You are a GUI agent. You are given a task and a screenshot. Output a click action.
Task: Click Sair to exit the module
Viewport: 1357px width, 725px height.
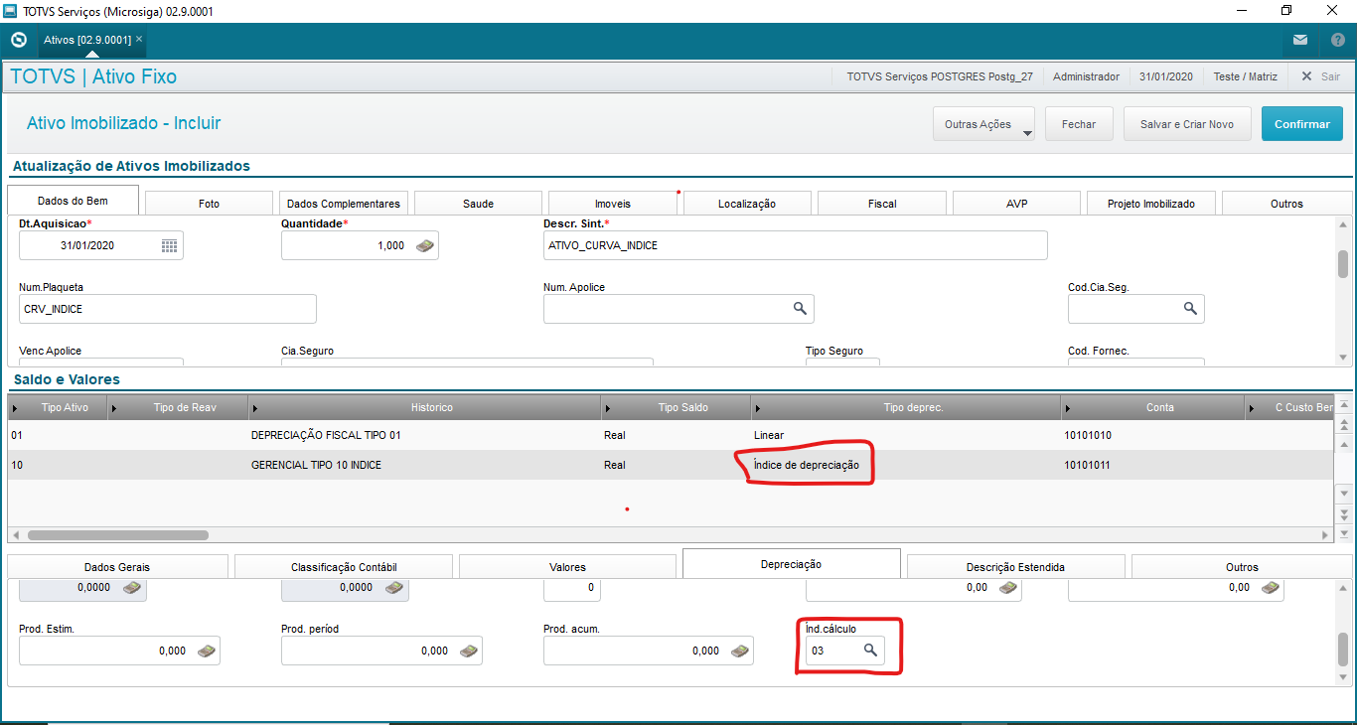click(1320, 76)
